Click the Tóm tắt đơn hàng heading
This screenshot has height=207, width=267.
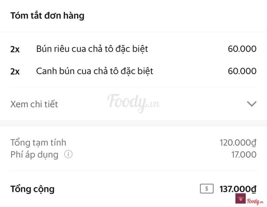coord(47,16)
